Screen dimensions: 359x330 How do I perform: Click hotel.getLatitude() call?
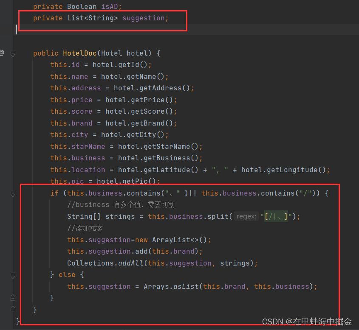point(158,170)
